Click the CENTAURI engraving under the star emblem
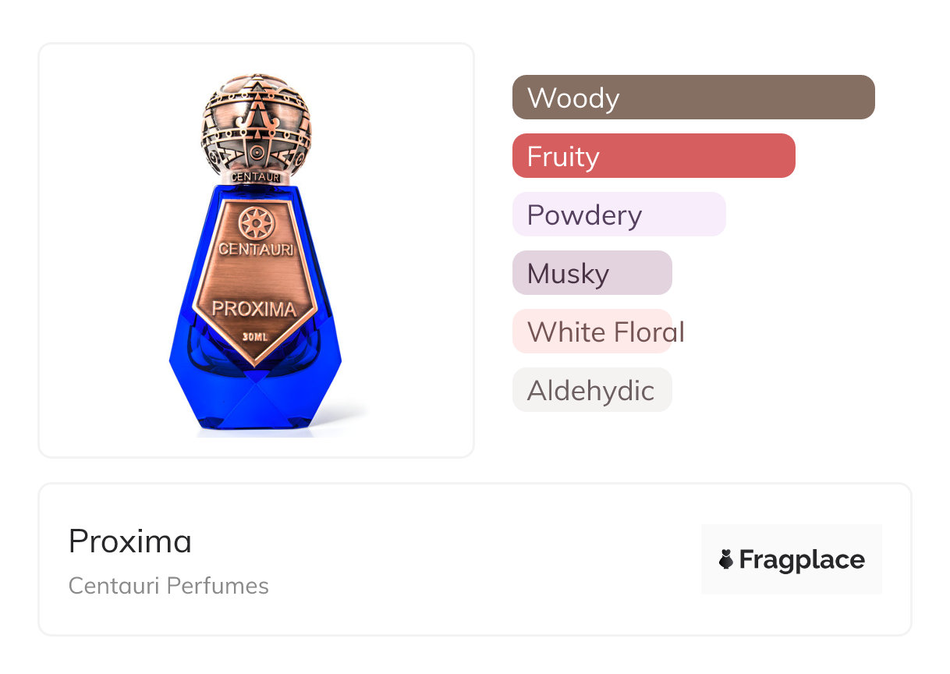 256,250
